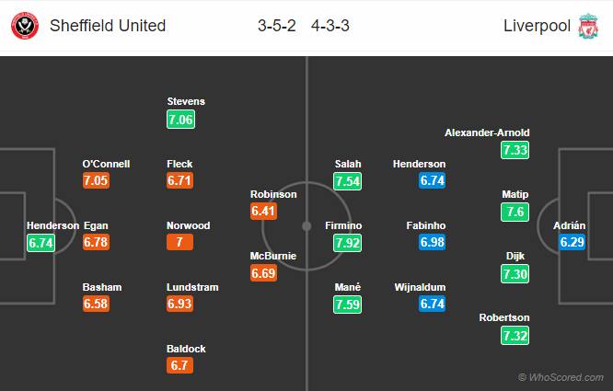Click the 4-3-3 formation label
Screen dimensions: 613x391
pyautogui.click(x=330, y=26)
